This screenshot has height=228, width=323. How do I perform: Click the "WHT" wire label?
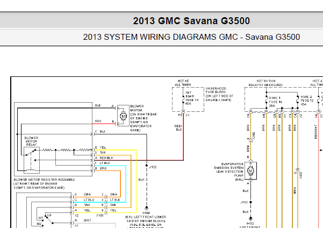click(x=88, y=220)
